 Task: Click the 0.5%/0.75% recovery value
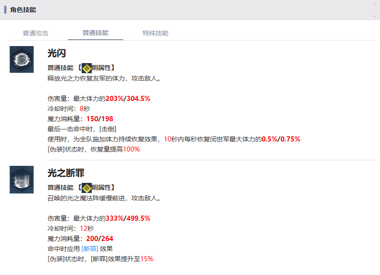[281, 139]
